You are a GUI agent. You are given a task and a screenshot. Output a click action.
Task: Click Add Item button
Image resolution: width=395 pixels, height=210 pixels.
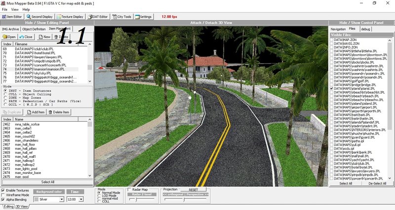36,112
